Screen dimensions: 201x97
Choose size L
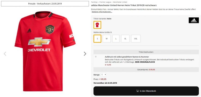click(x=116, y=39)
